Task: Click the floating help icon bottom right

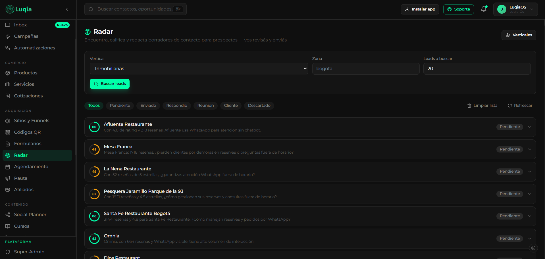Action: coord(533,248)
